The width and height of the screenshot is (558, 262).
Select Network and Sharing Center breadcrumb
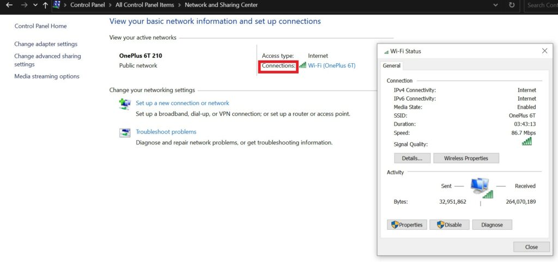click(x=221, y=5)
